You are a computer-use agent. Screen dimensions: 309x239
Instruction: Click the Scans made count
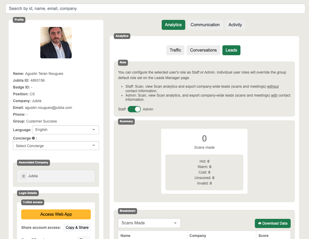pyautogui.click(x=204, y=138)
